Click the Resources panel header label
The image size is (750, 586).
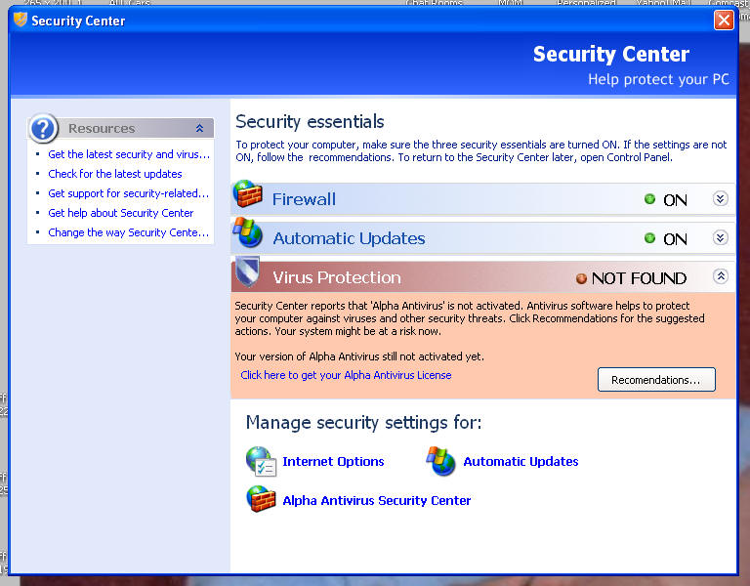102,129
